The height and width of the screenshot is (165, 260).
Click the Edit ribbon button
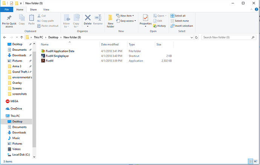coord(158,21)
